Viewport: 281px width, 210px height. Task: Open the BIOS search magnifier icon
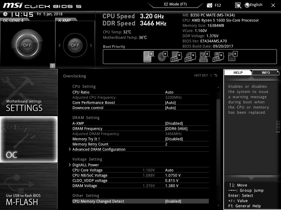[238, 5]
